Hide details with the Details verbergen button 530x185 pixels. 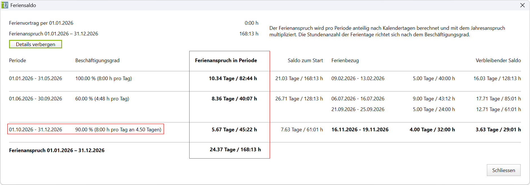pos(36,44)
